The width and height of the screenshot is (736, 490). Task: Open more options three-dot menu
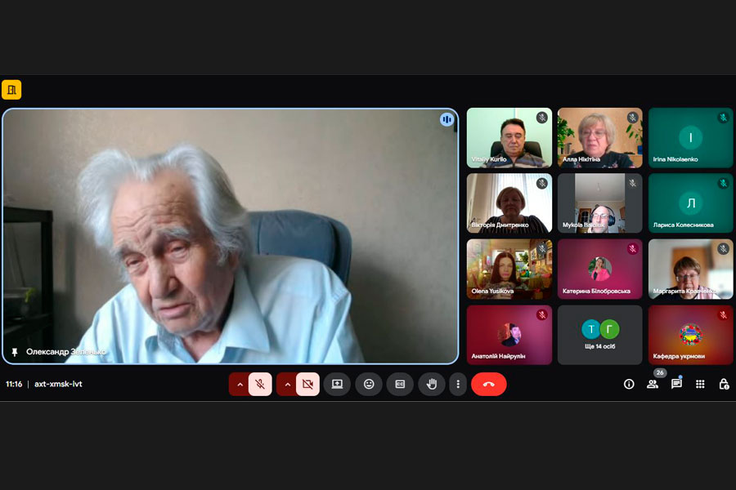point(458,385)
